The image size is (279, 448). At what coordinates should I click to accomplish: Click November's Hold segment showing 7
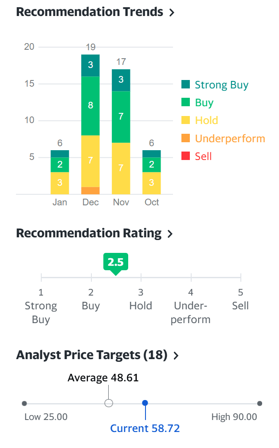pyautogui.click(x=121, y=168)
